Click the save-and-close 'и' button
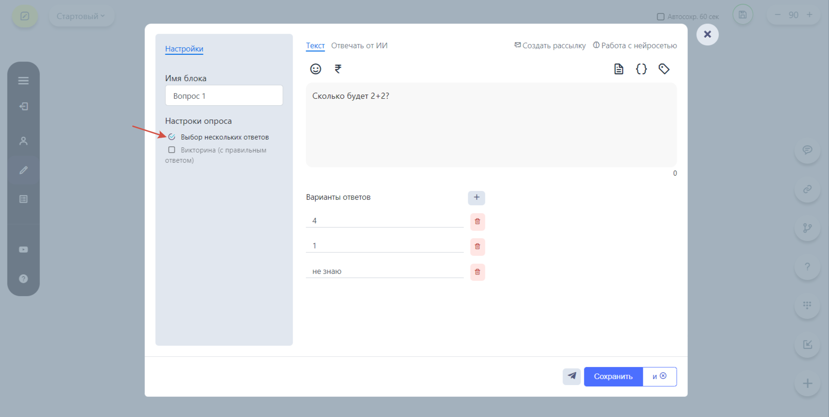Viewport: 829px width, 417px height. [659, 376]
